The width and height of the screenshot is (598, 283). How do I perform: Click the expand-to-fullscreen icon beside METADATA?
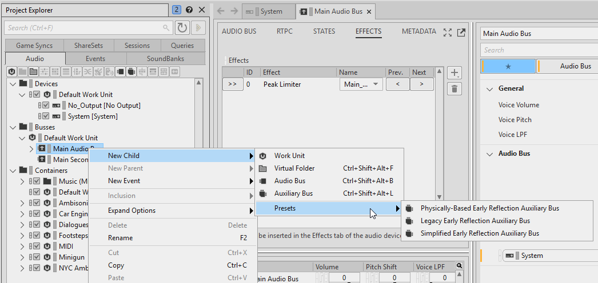point(448,33)
